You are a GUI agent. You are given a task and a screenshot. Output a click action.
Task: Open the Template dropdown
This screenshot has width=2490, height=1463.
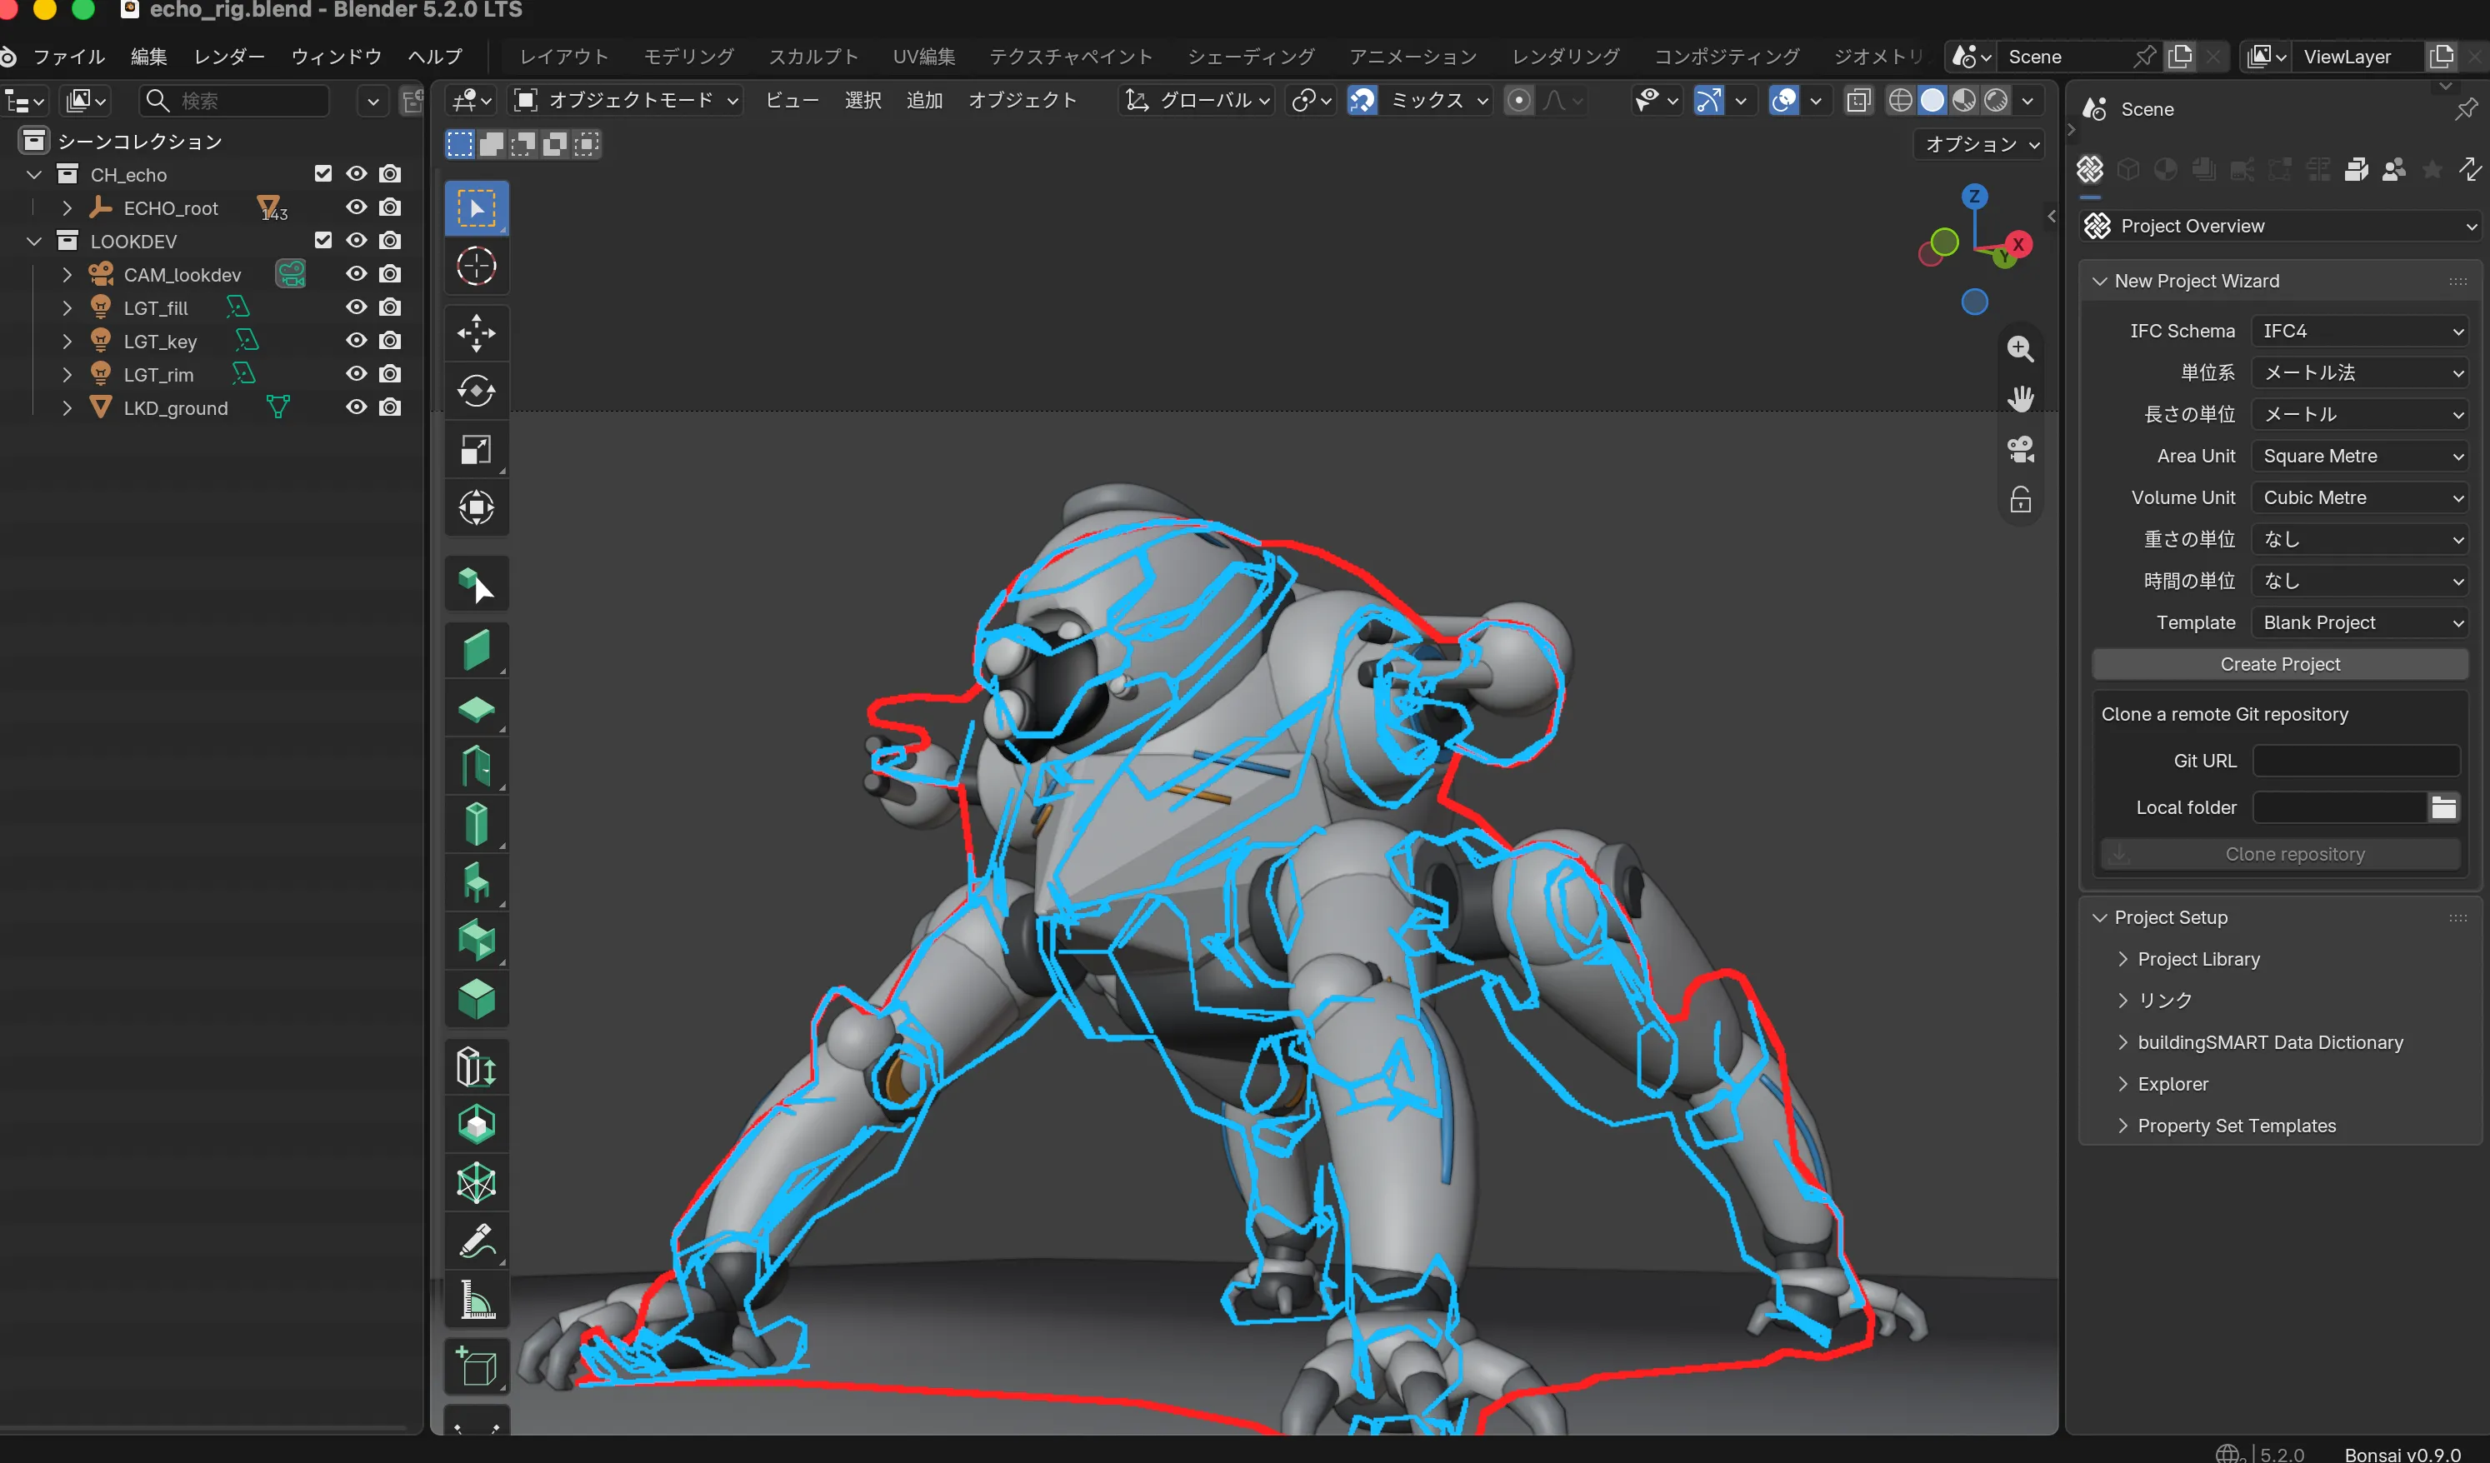2359,623
